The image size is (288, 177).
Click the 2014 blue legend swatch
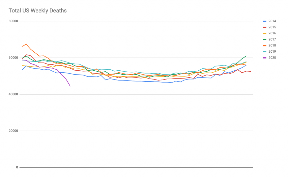[x=264, y=21]
